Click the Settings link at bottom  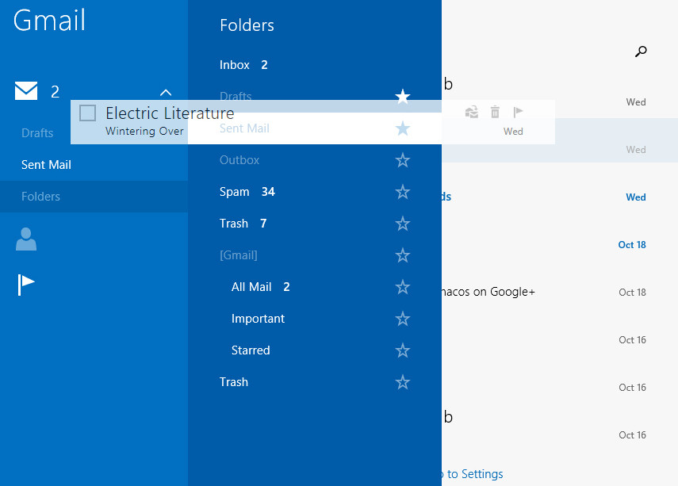474,474
